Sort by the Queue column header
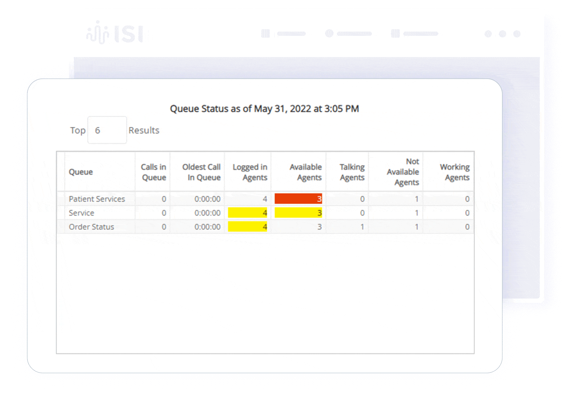567x401 pixels. (x=81, y=172)
